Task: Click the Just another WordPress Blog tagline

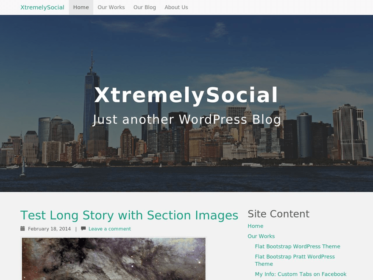Action: click(x=187, y=119)
